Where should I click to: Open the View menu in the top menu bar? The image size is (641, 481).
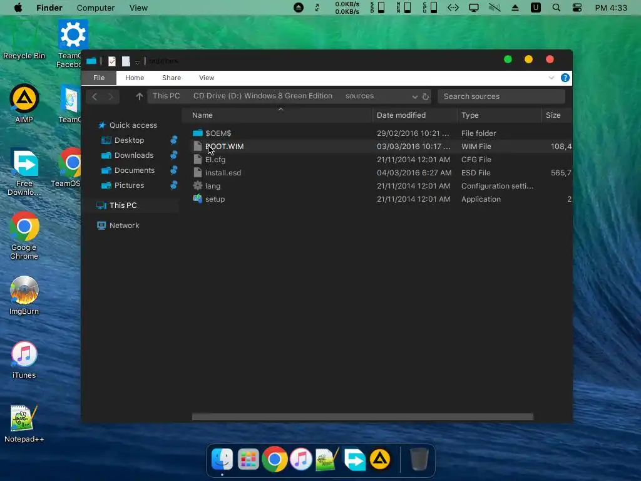tap(138, 8)
